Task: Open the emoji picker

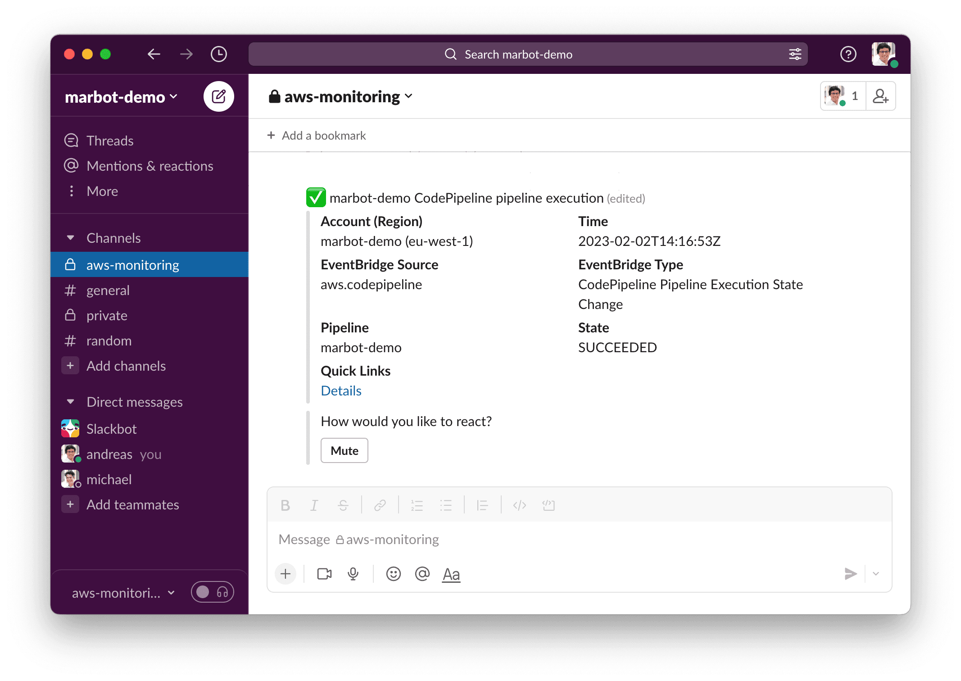Action: pyautogui.click(x=393, y=574)
